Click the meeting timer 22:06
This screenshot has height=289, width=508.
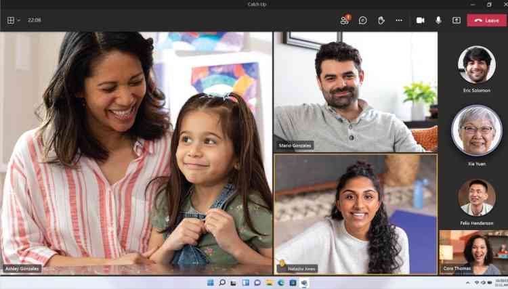[35, 20]
